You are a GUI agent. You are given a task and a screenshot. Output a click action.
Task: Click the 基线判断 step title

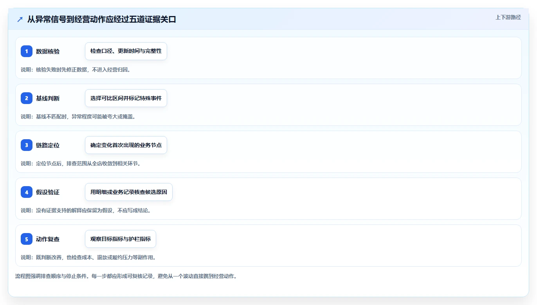coord(48,99)
